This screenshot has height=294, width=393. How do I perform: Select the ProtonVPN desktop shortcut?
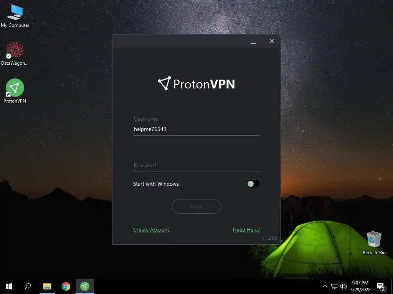coord(15,91)
